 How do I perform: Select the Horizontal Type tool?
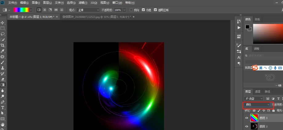click(x=3, y=108)
